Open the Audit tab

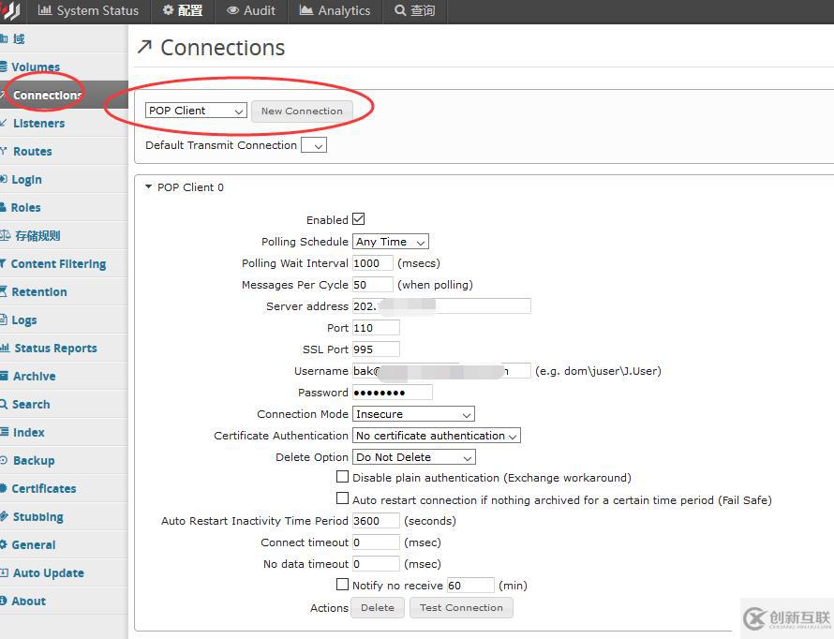pyautogui.click(x=251, y=10)
